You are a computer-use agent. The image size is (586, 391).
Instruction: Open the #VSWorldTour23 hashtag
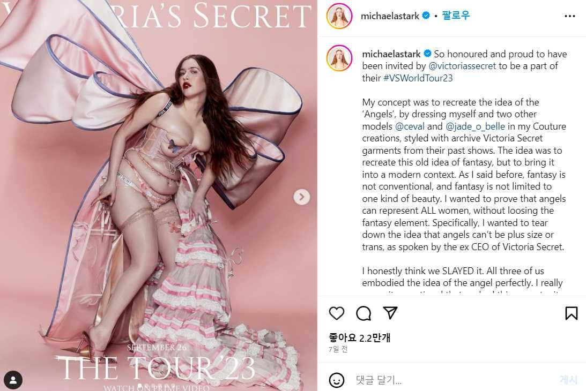(x=418, y=78)
